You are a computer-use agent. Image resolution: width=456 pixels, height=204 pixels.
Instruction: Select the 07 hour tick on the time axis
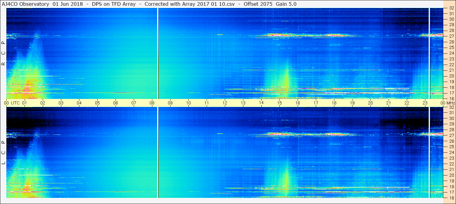point(134,103)
